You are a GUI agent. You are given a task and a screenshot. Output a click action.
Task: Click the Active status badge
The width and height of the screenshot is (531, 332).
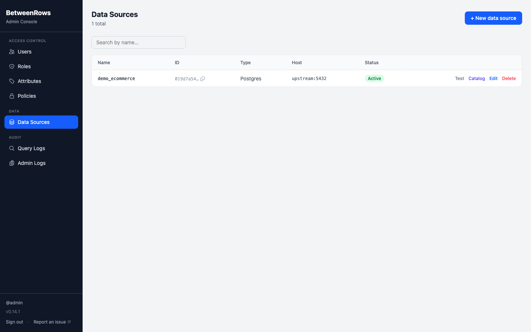pyautogui.click(x=374, y=78)
